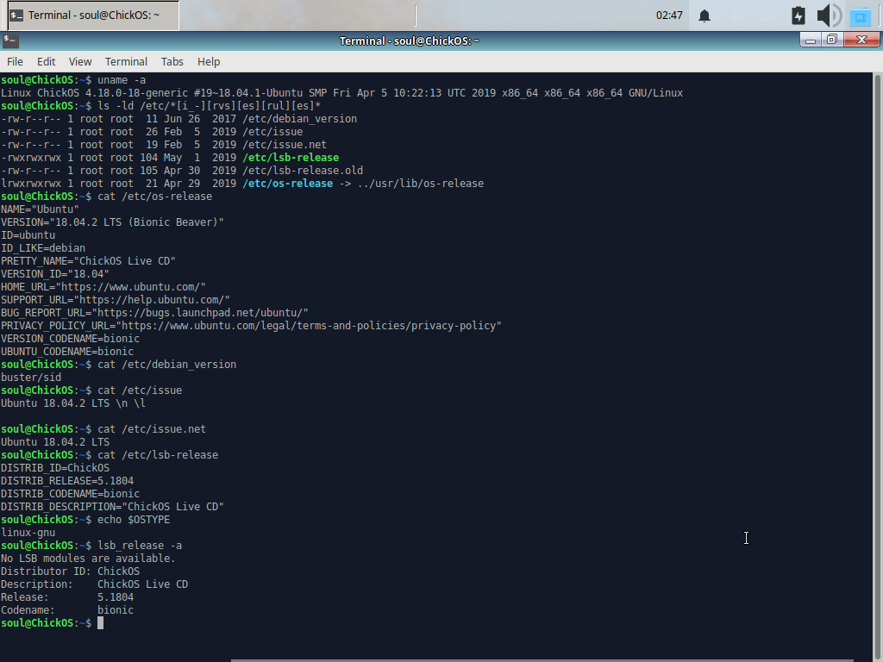Viewport: 883px width, 662px height.
Task: Click the terminal icon in the window title bar
Action: 10,41
